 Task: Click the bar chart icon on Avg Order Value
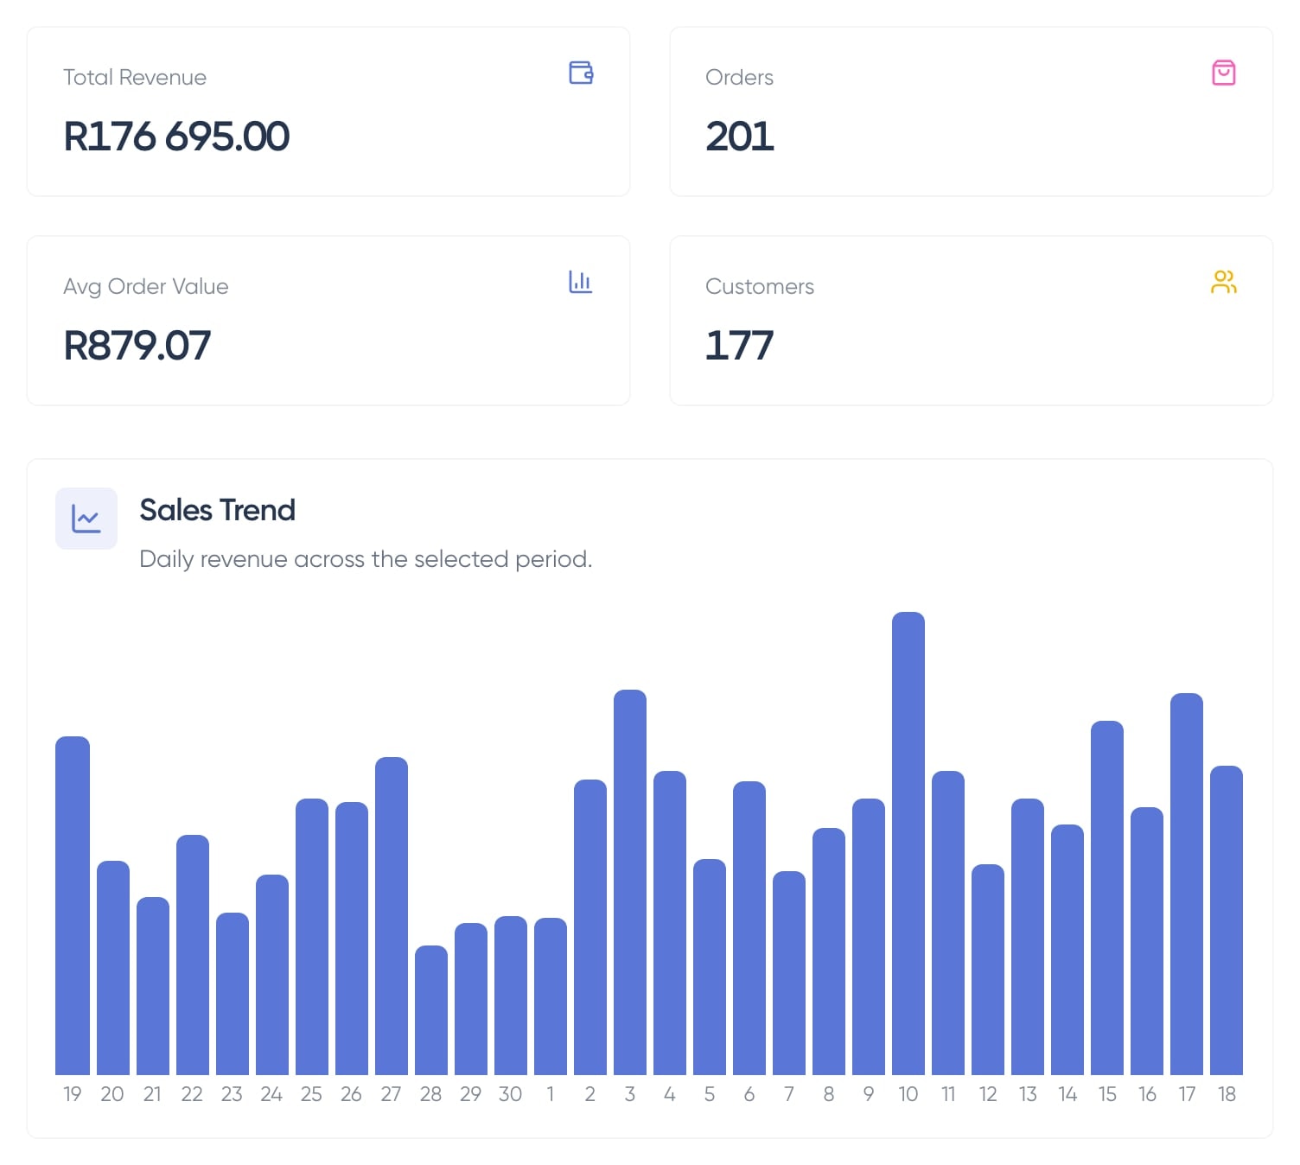[581, 282]
